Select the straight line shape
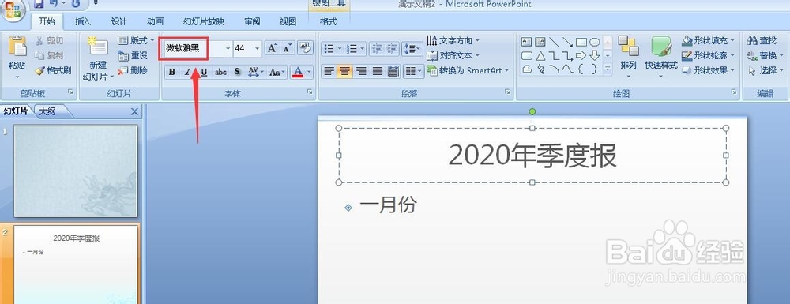Screen dimensions: 790x304 tap(554, 42)
